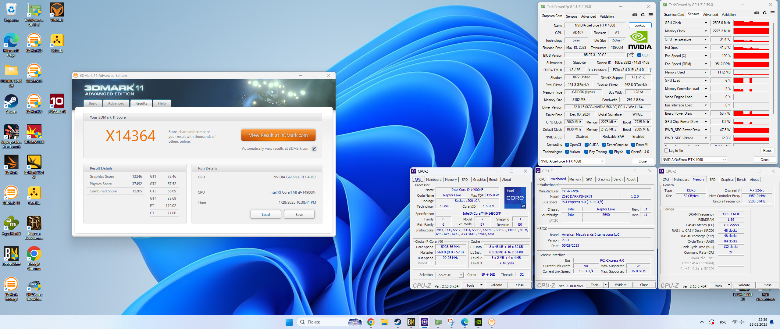Toggle the Vulkan checkbox in GPU-Z
Viewport: 780px width, 329px height.
coord(567,152)
